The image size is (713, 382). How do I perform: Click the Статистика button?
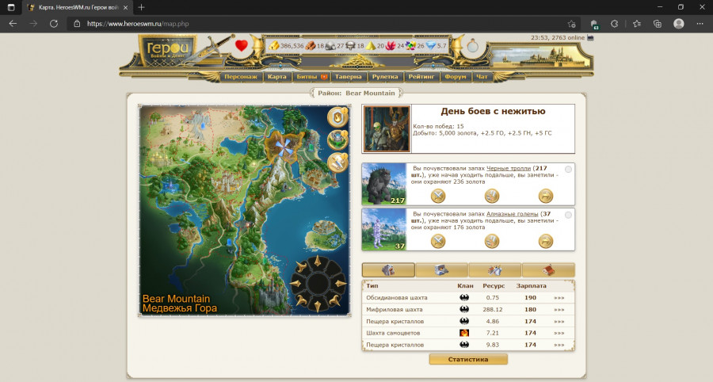(x=468, y=359)
